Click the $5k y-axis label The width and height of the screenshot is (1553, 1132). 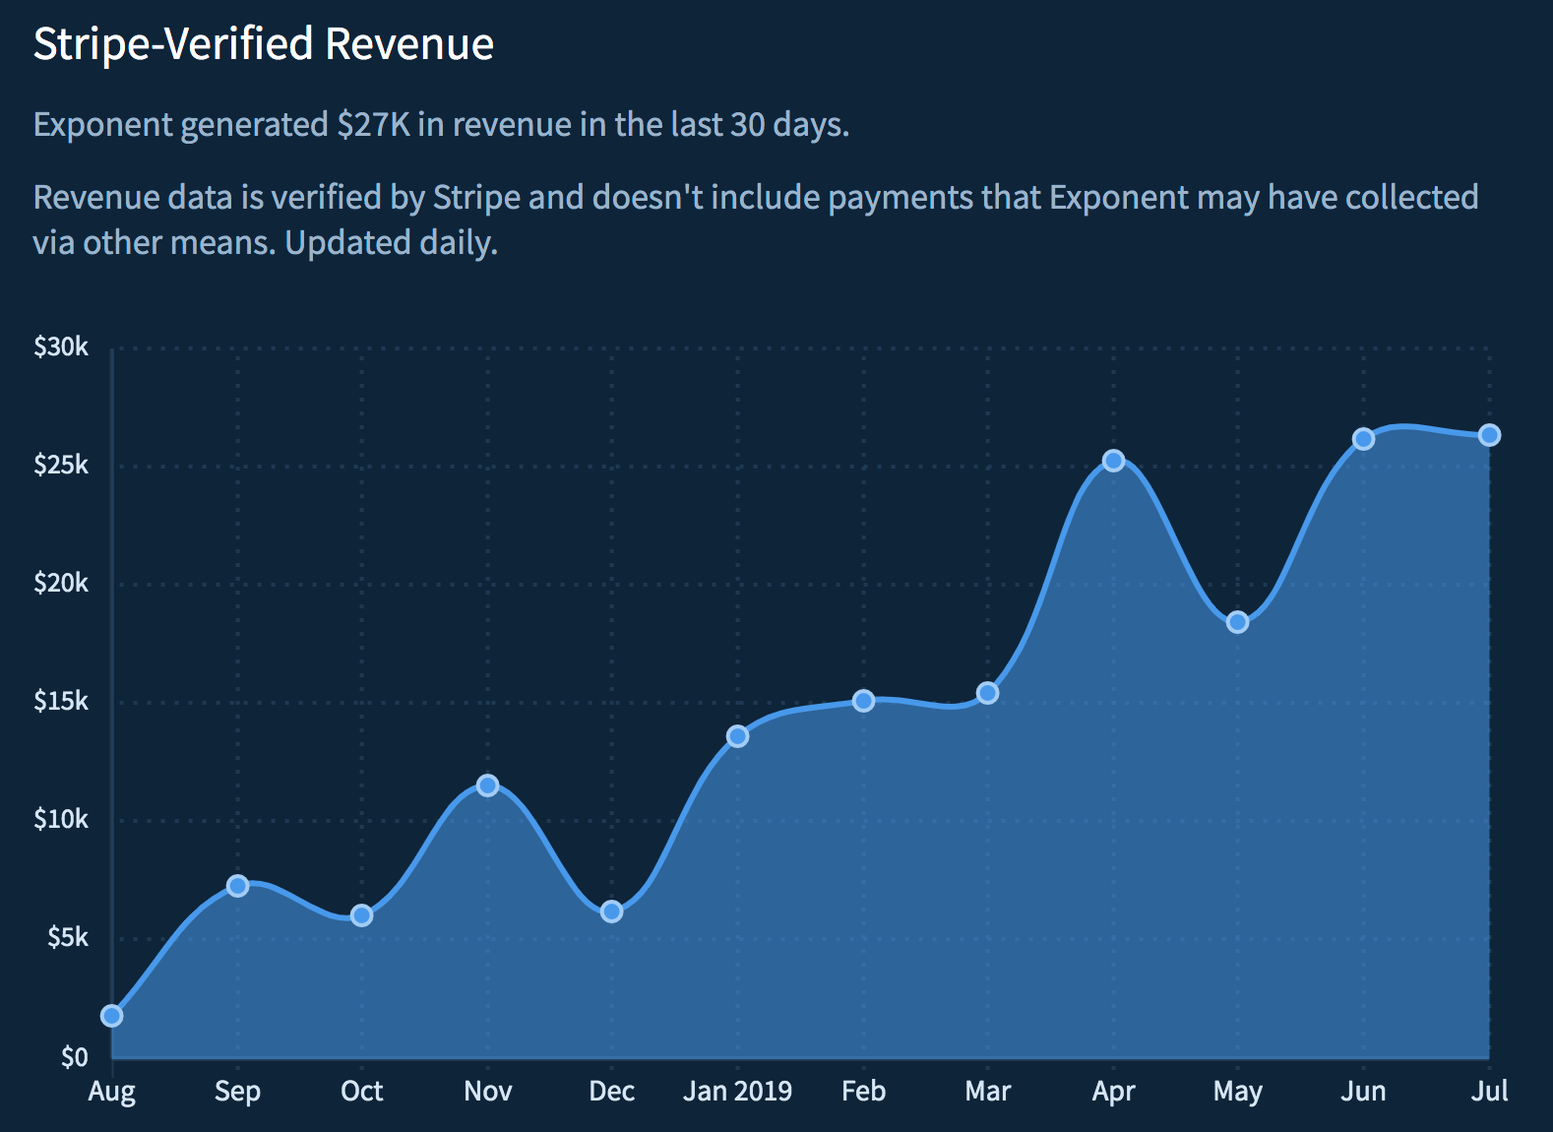pos(68,937)
